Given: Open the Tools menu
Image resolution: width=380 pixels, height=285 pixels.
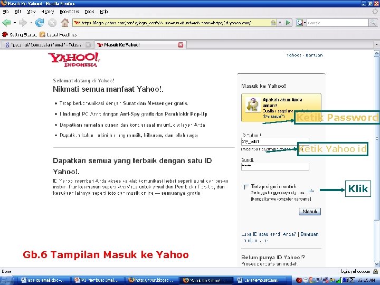Looking at the screenshot, I should (89, 12).
